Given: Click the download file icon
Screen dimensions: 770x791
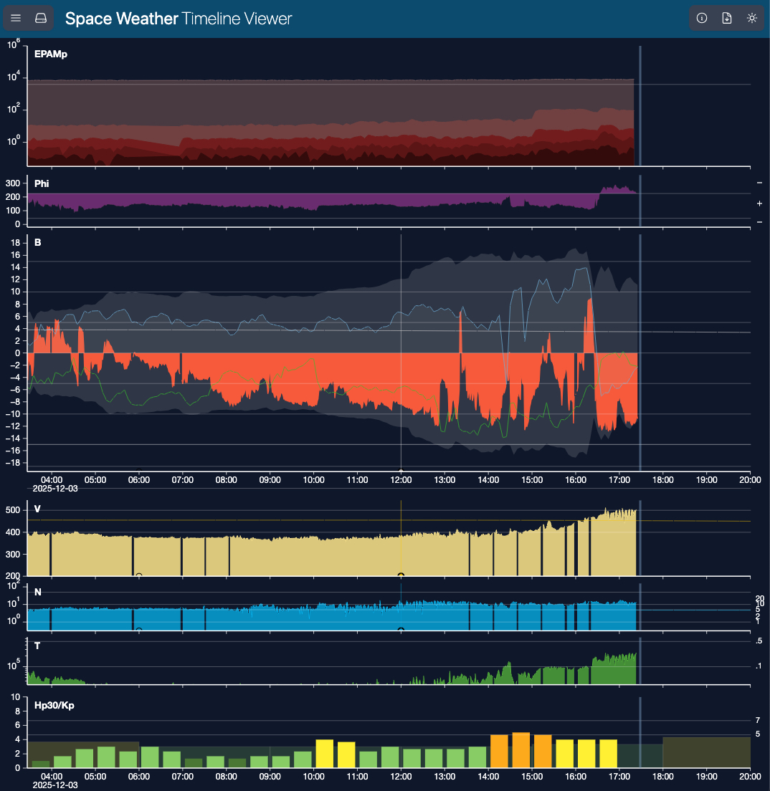Looking at the screenshot, I should [x=726, y=18].
